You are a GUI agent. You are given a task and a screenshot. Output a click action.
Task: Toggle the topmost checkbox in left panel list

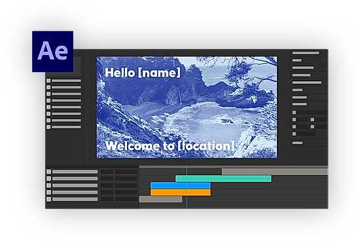(x=48, y=81)
